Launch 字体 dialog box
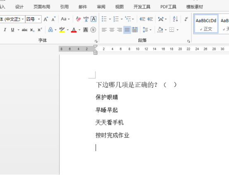This screenshot has width=229, height=175. (x=96, y=41)
